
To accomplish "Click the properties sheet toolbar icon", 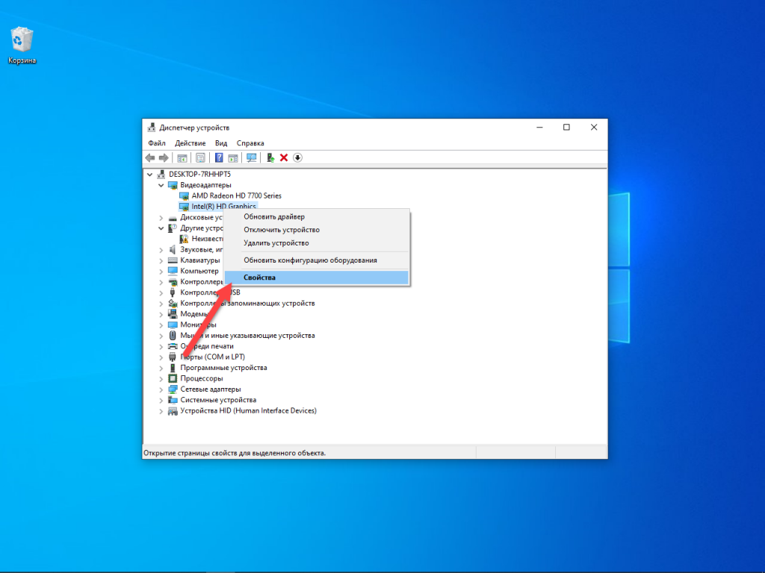I will [x=200, y=157].
